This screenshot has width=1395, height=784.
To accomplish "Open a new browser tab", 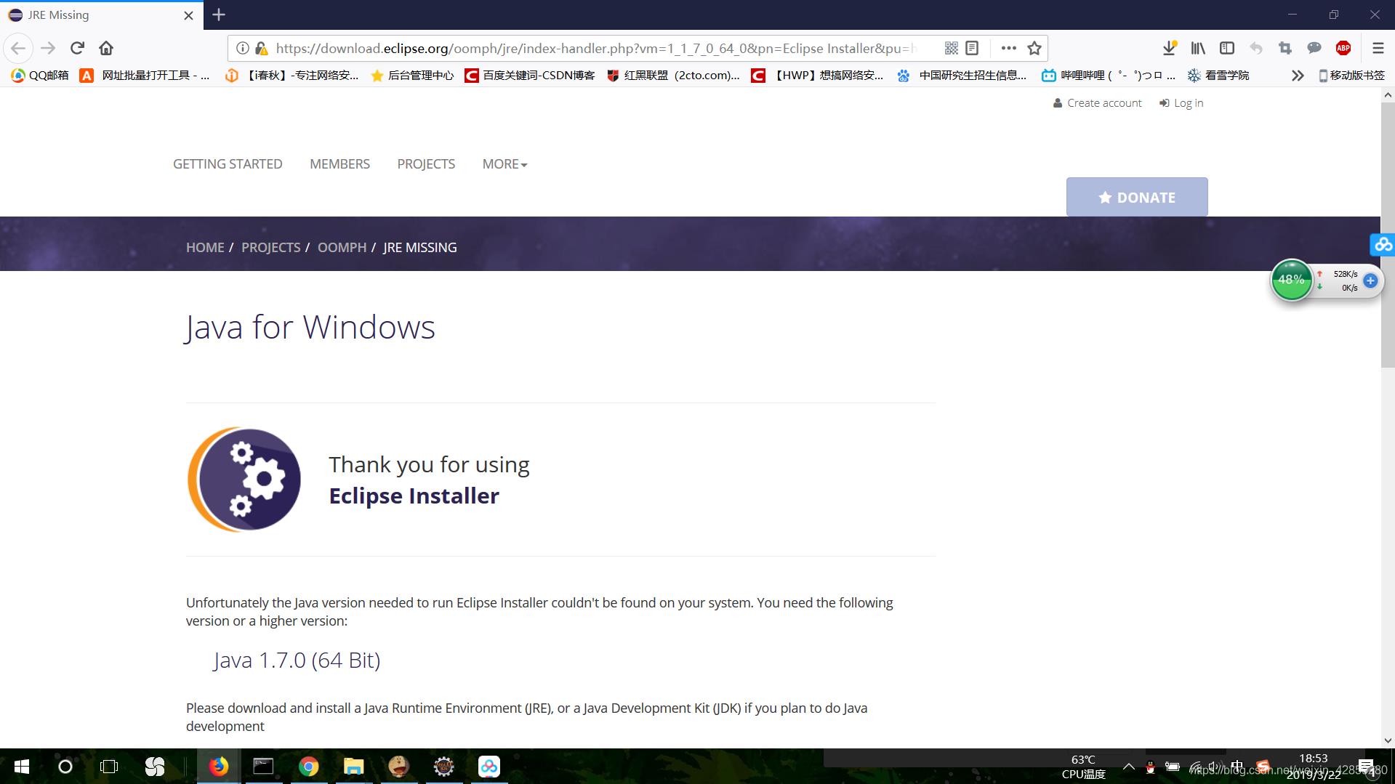I will tap(219, 15).
